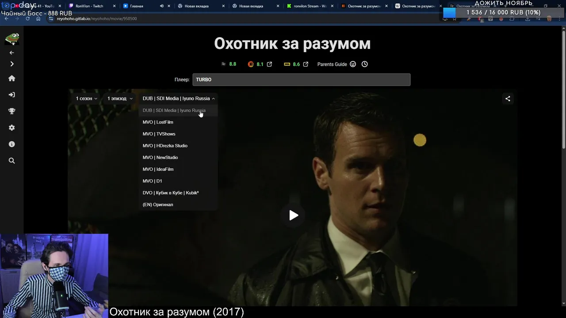Image resolution: width=566 pixels, height=318 pixels.
Task: Click the info icon in sidebar
Action: [12, 144]
